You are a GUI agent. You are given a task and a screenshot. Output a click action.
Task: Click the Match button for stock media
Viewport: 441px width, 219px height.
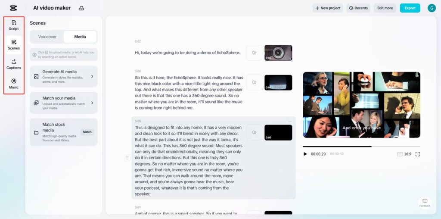click(87, 132)
